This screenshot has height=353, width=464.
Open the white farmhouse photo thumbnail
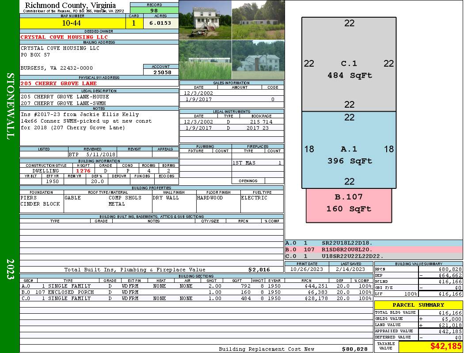tap(205, 20)
